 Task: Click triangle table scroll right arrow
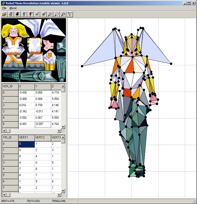point(59,195)
